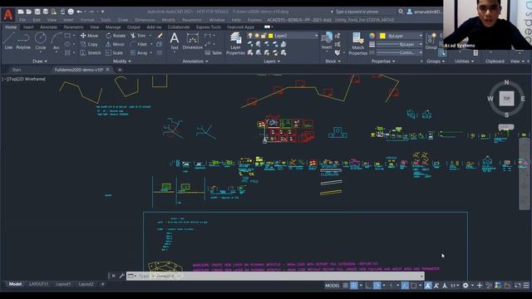
Task: Expand the Annotation panel
Action: coord(195,61)
